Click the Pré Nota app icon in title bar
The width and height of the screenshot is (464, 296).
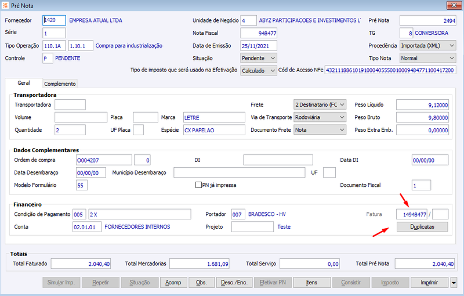(x=5, y=5)
